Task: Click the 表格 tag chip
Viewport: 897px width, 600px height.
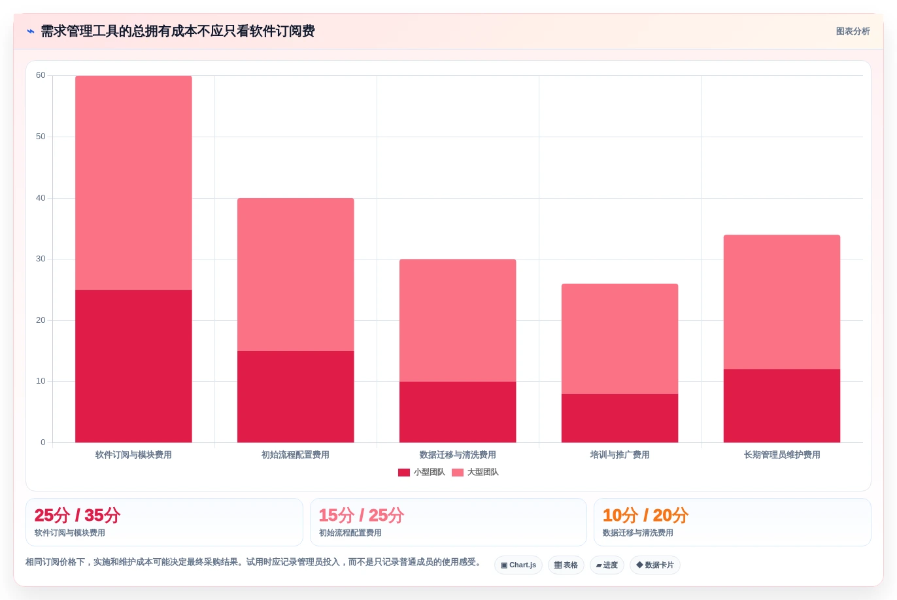Action: pos(566,565)
